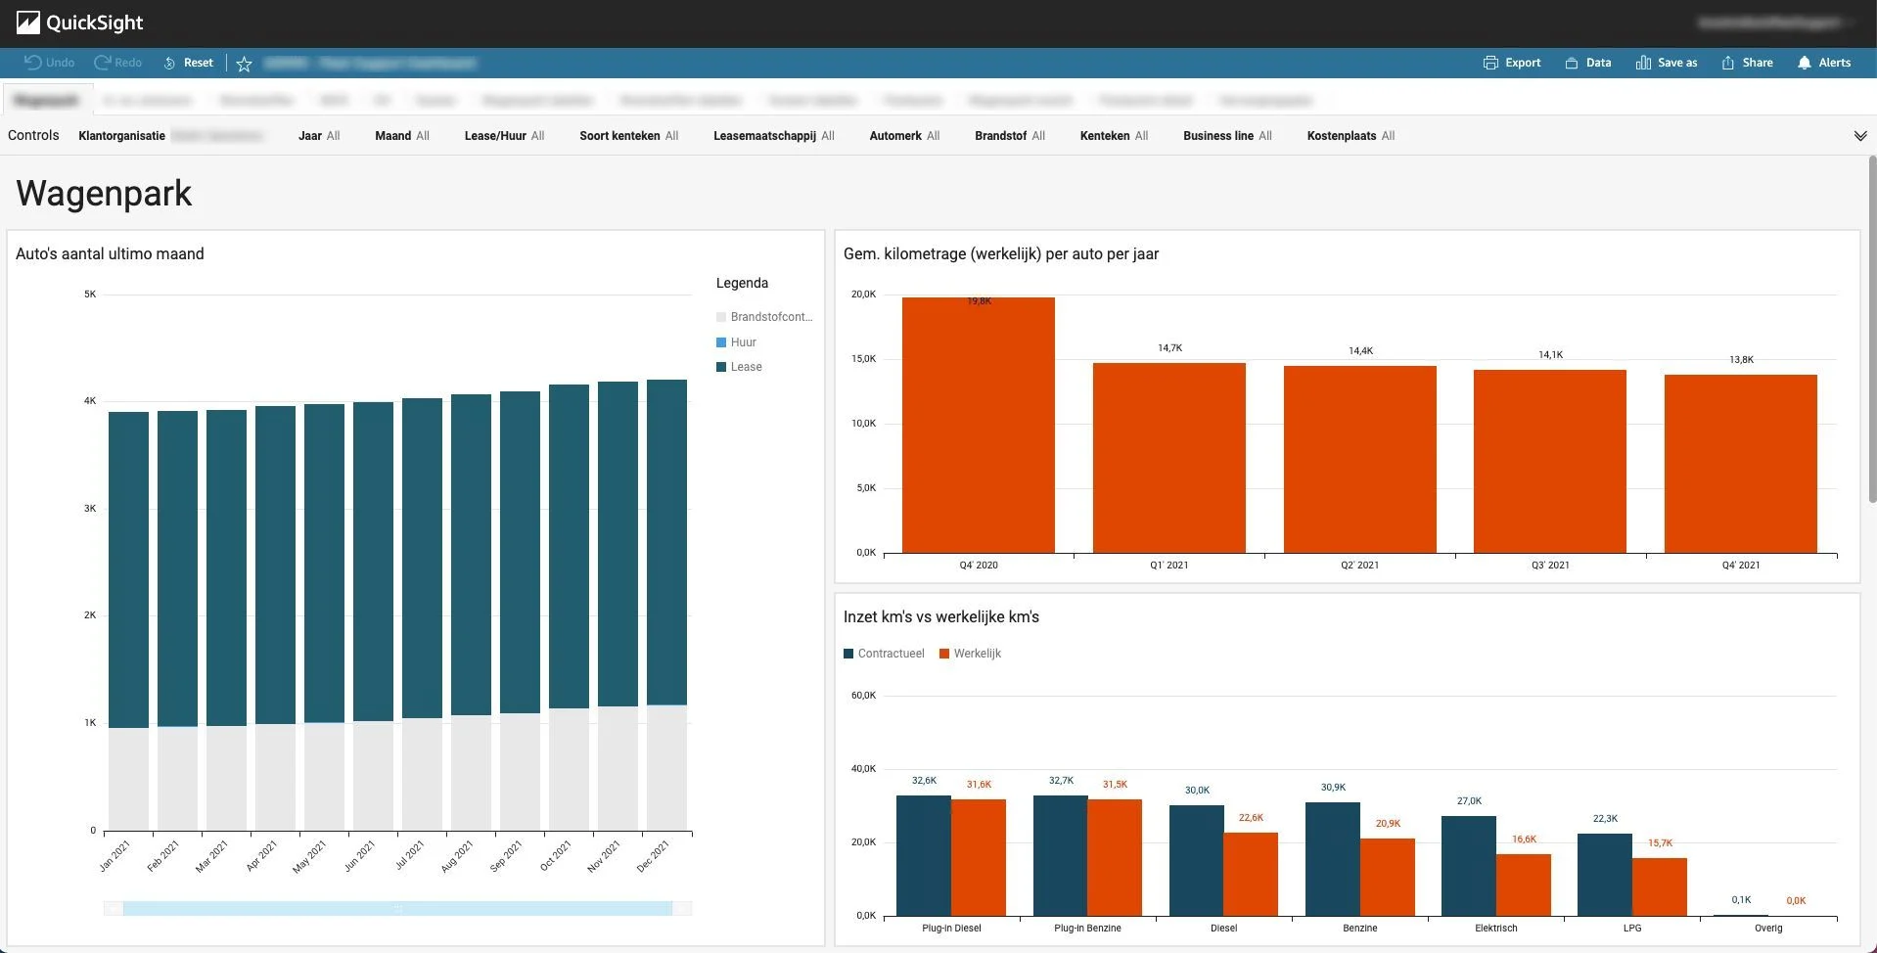Click the vertical scrollbar of the dashboard
The image size is (1877, 953).
tap(1872, 329)
